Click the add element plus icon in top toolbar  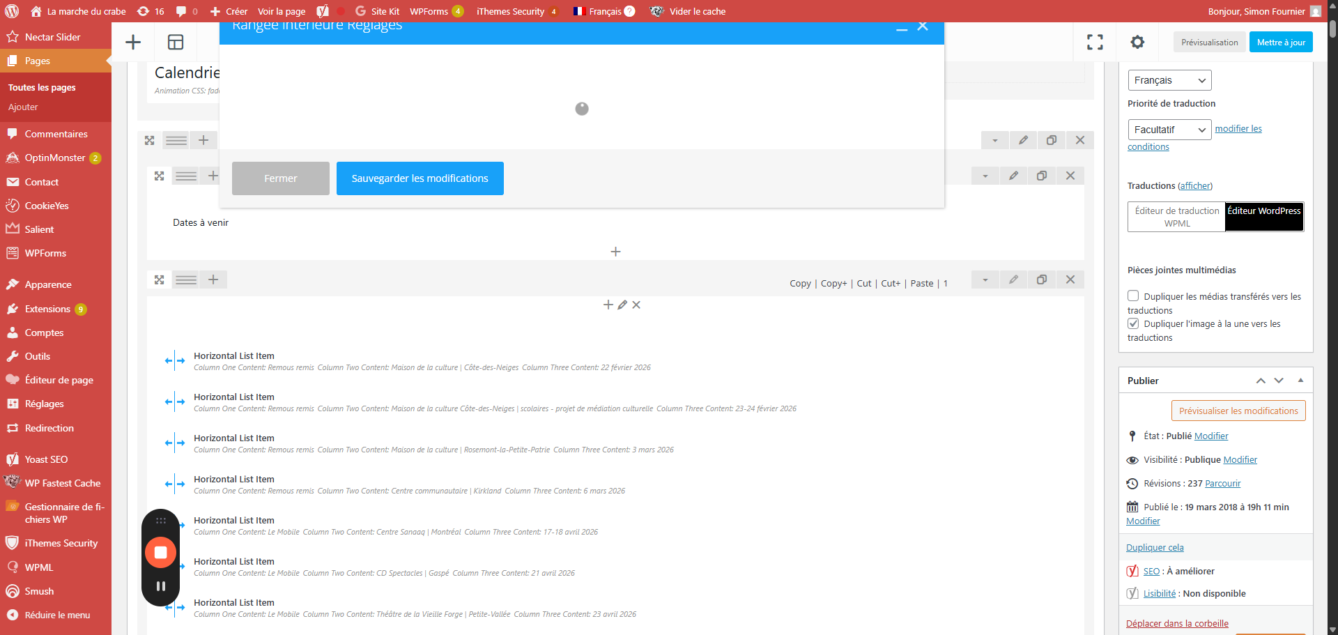(133, 43)
